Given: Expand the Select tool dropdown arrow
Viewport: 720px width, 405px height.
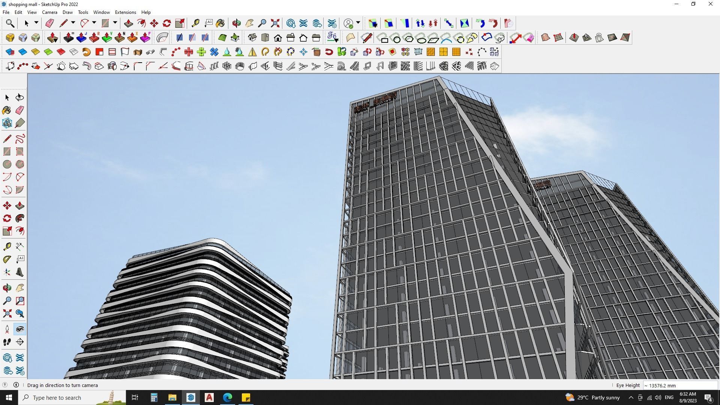Looking at the screenshot, I should [x=36, y=23].
